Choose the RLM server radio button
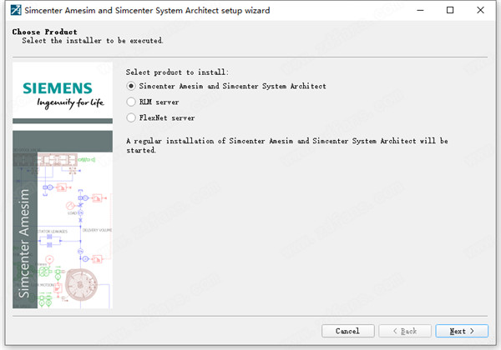Screen dimensions: 501x350 click(x=131, y=102)
